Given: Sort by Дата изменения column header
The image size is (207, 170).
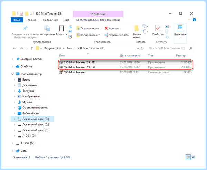Looking at the screenshot, I should tap(130, 56).
